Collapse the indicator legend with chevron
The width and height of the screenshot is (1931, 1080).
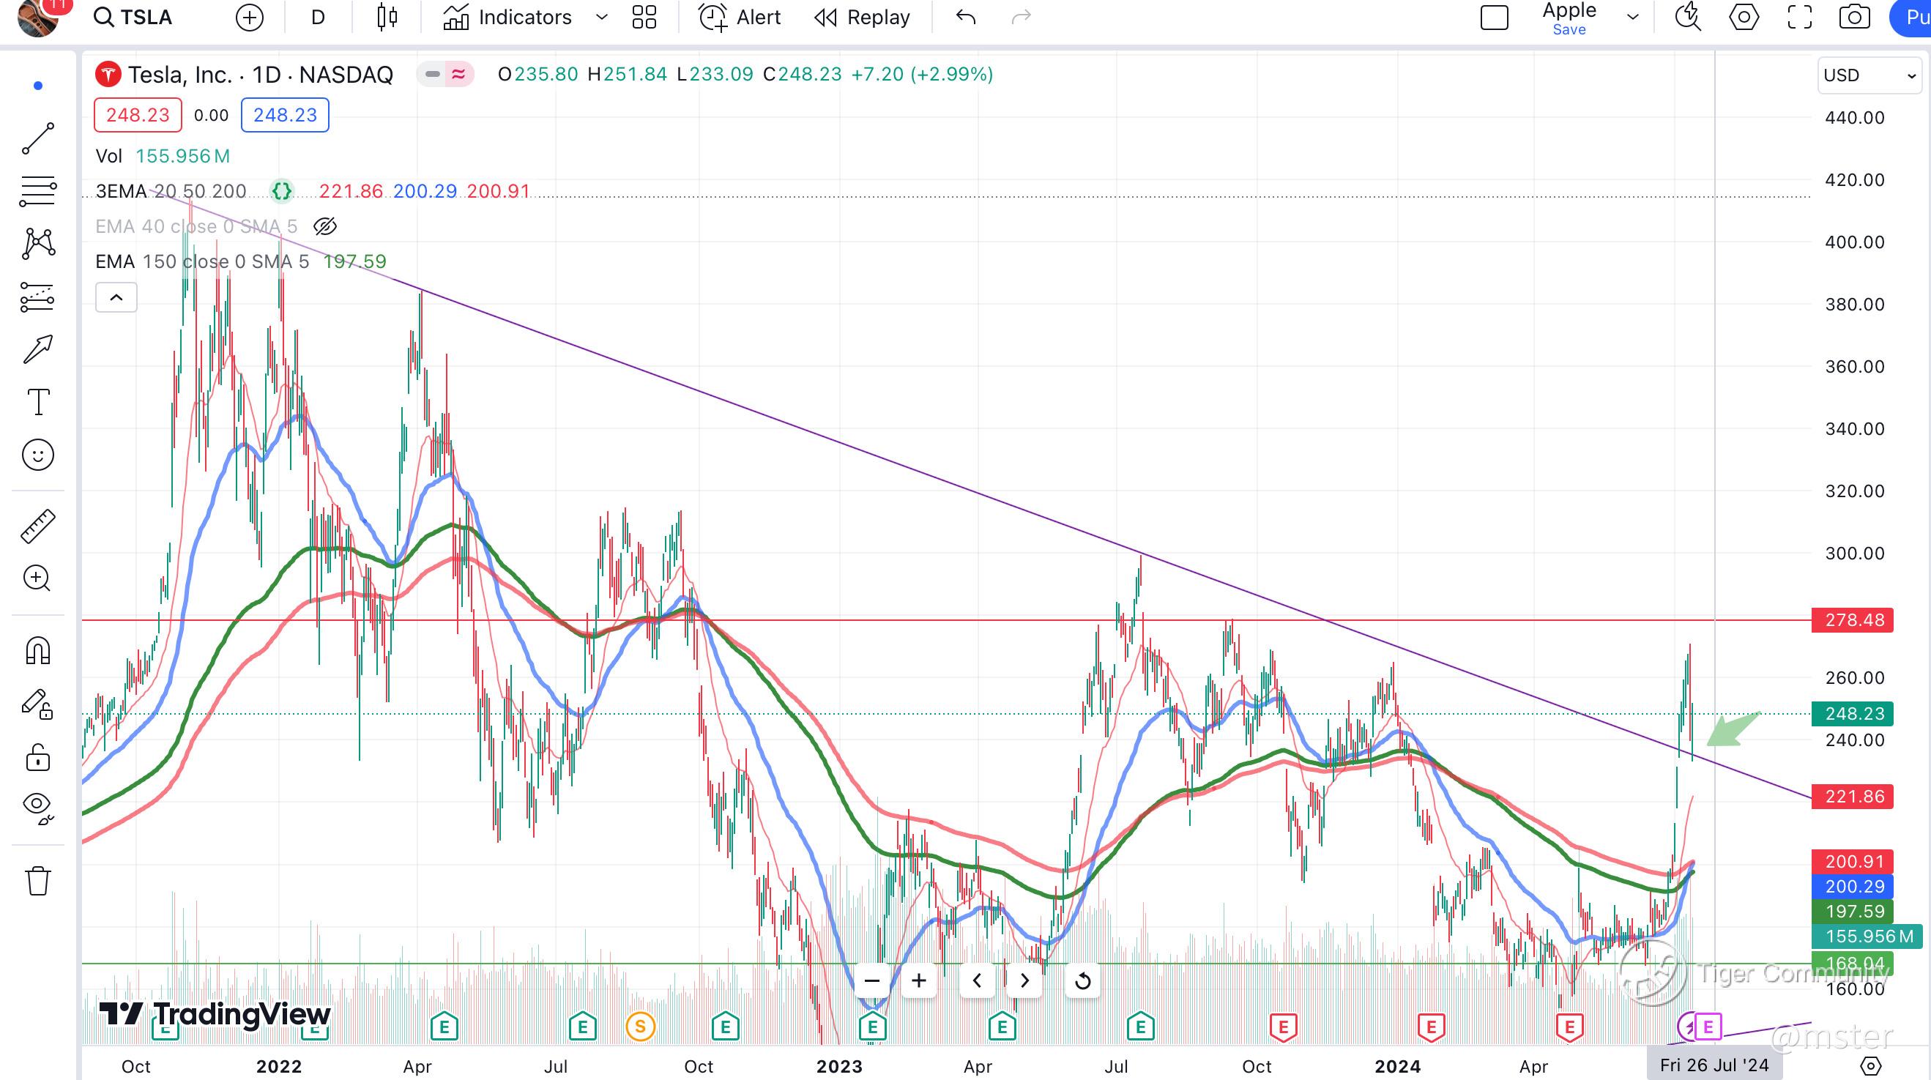pyautogui.click(x=116, y=297)
